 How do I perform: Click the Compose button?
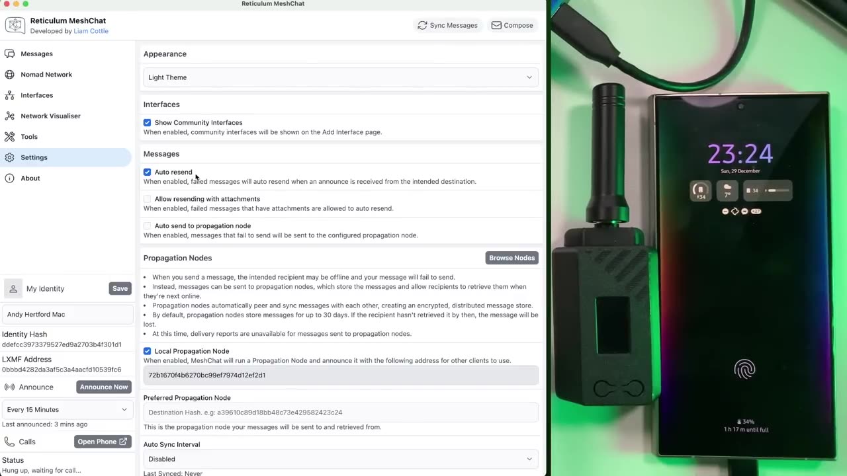512,25
